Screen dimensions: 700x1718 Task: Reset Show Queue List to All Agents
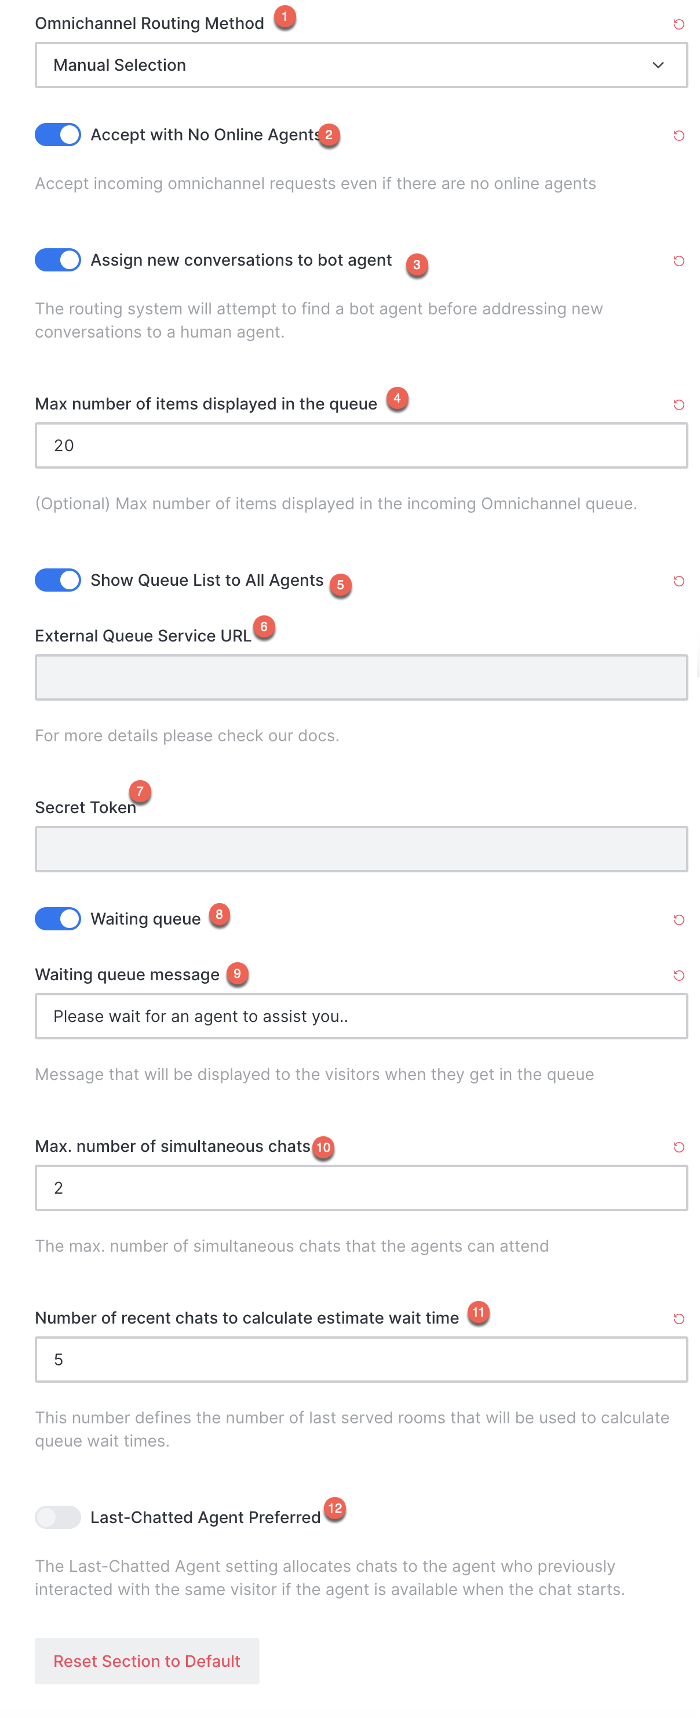click(x=679, y=581)
